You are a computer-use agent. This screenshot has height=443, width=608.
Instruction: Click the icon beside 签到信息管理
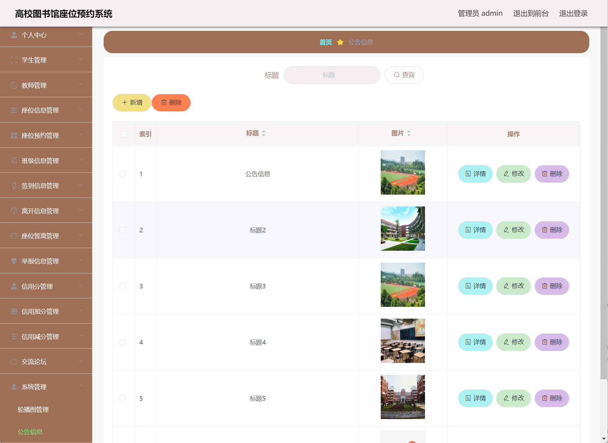pyautogui.click(x=14, y=186)
